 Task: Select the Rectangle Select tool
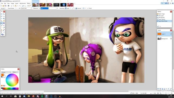(x=2, y=14)
